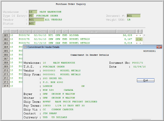164x121 pixels.
Task: Select row number 006
Action: [6, 55]
